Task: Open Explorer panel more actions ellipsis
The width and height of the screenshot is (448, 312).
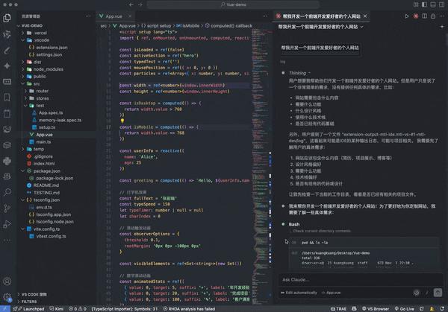Action: coord(87,16)
